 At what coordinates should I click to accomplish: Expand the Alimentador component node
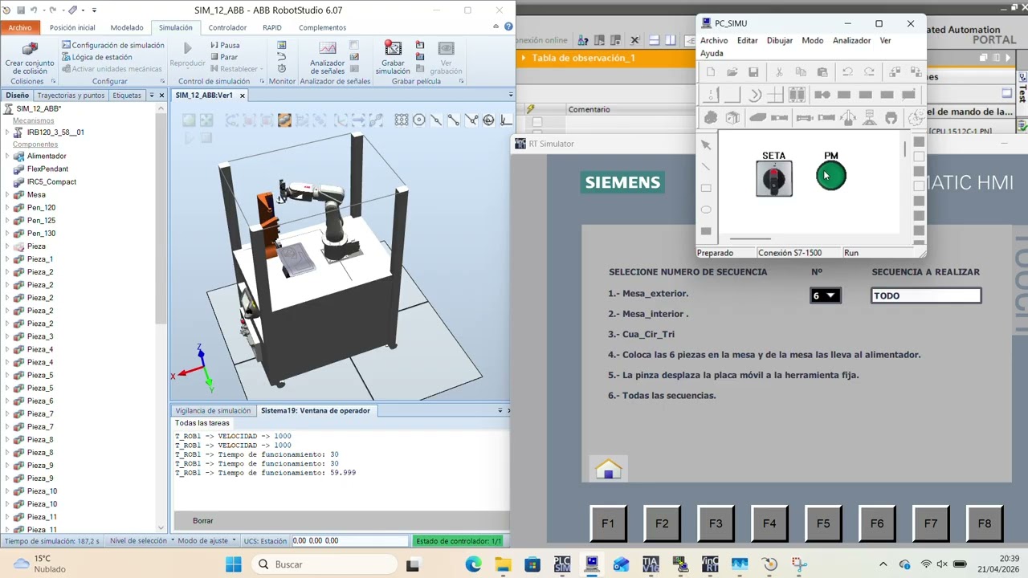7,156
